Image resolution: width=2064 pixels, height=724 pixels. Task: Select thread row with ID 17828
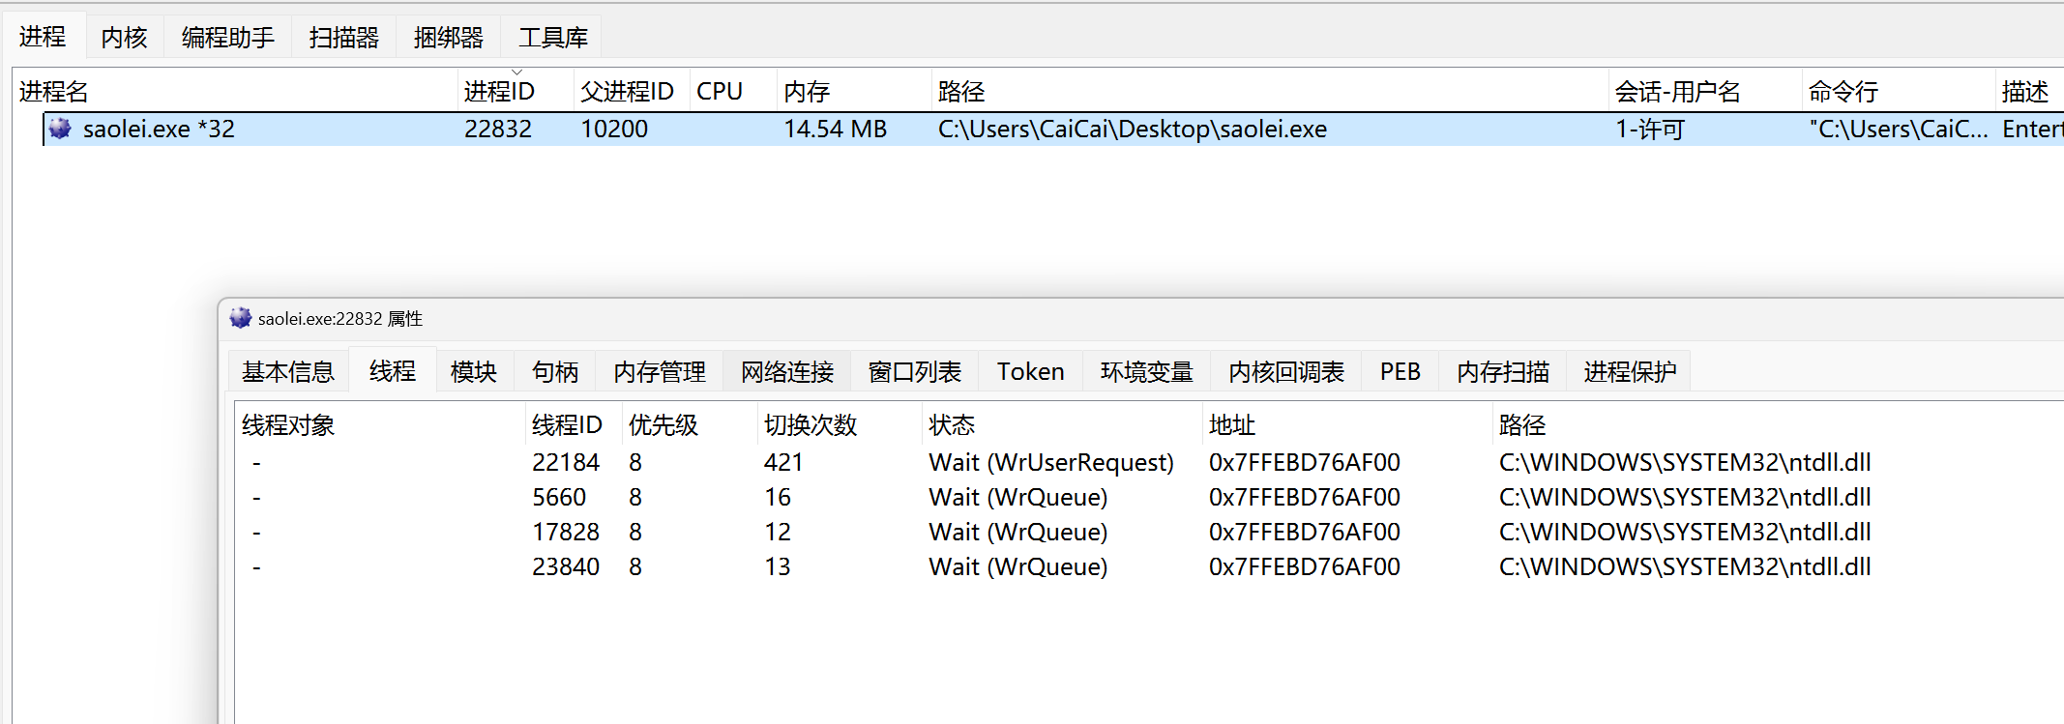tap(1150, 532)
